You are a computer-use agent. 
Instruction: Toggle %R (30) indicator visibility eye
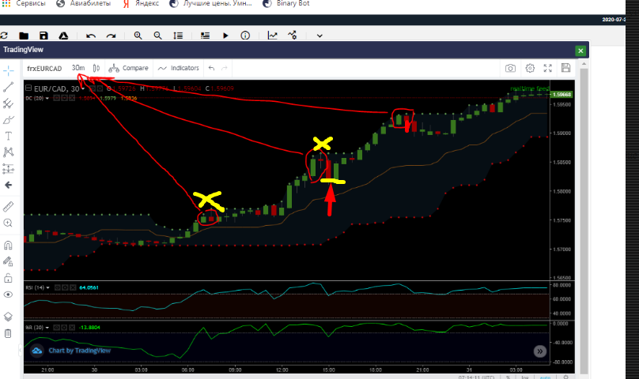(x=57, y=328)
